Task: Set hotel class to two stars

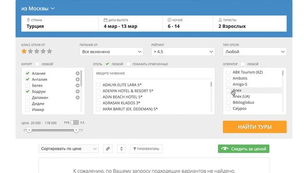Action: coord(30,51)
